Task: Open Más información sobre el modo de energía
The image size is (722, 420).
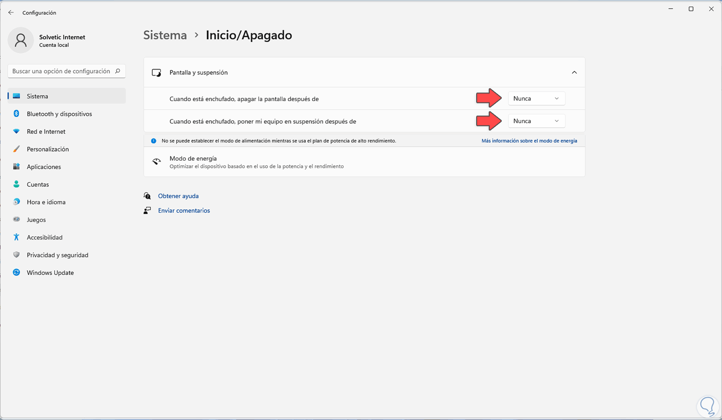Action: (x=529, y=141)
